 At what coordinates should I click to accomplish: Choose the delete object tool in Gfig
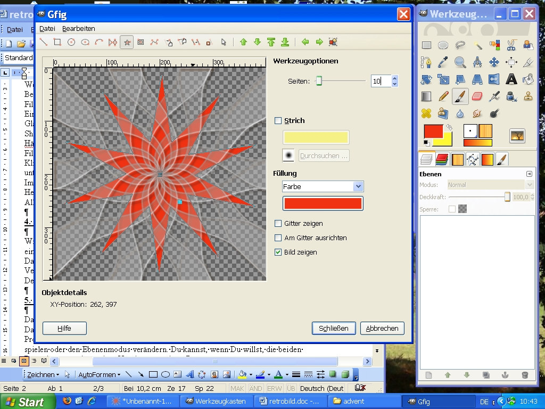point(209,43)
